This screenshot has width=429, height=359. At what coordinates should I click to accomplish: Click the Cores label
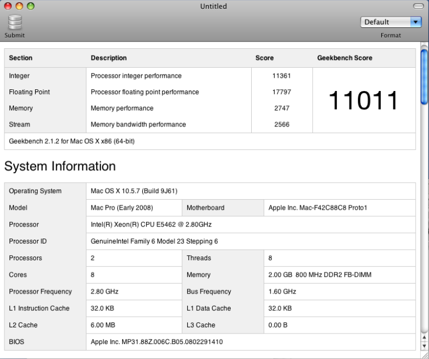pyautogui.click(x=18, y=275)
